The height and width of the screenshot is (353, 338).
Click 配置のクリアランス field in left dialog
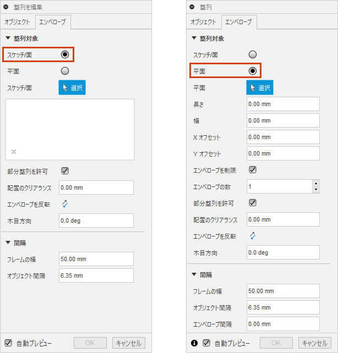click(x=96, y=187)
